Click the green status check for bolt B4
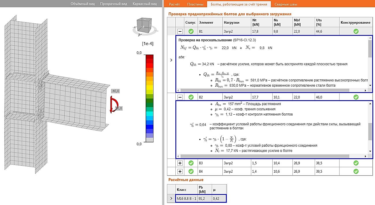Image resolution: width=375 pixels, height=205 pixels. 191,172
